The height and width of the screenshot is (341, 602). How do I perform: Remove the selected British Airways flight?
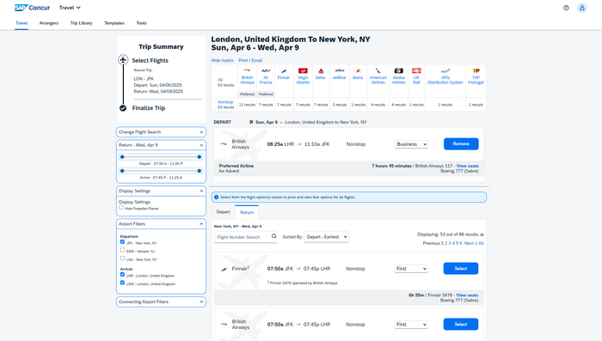[x=461, y=143]
